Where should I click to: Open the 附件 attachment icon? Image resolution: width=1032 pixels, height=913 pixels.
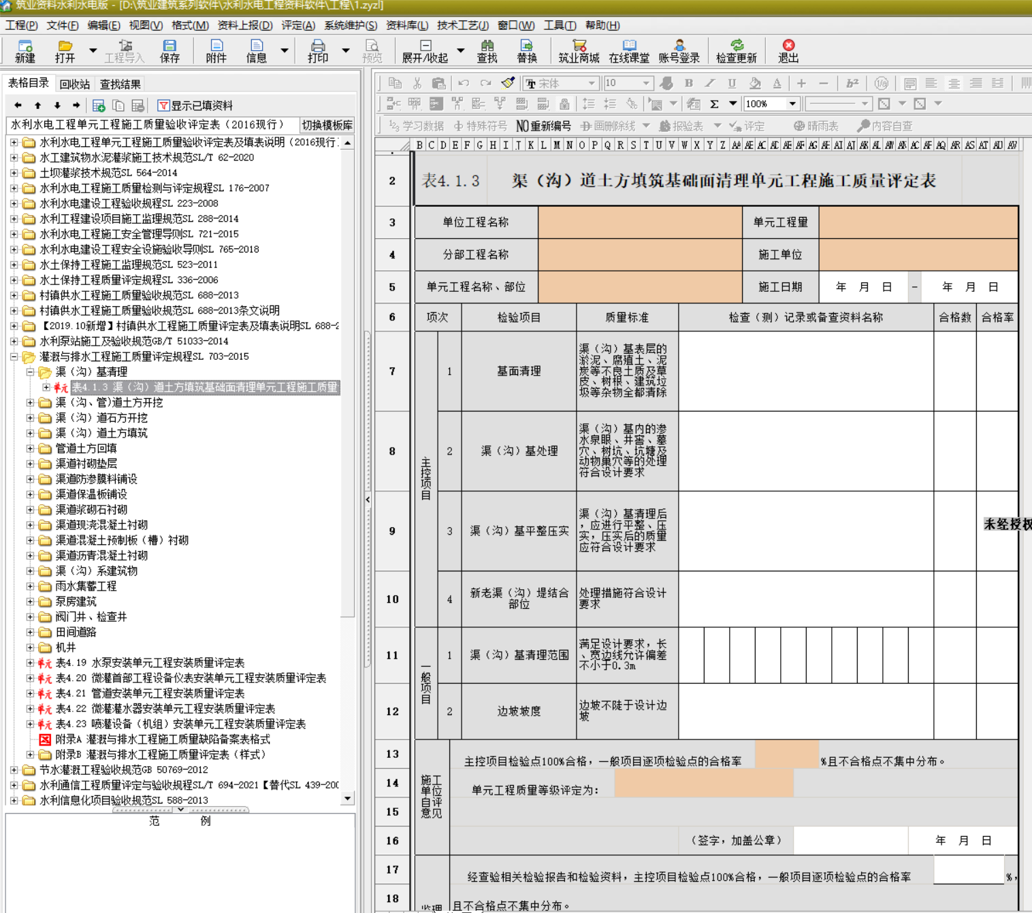[216, 51]
